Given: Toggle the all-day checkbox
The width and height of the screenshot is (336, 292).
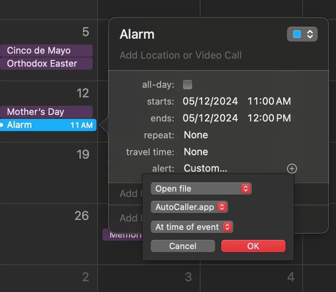Looking at the screenshot, I should click(188, 85).
